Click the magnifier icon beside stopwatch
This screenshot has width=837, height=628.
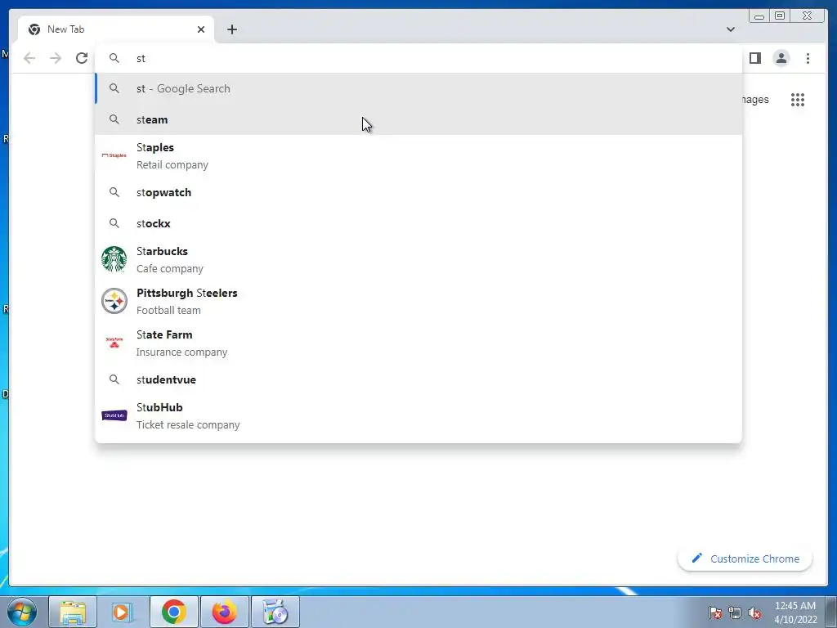114,191
